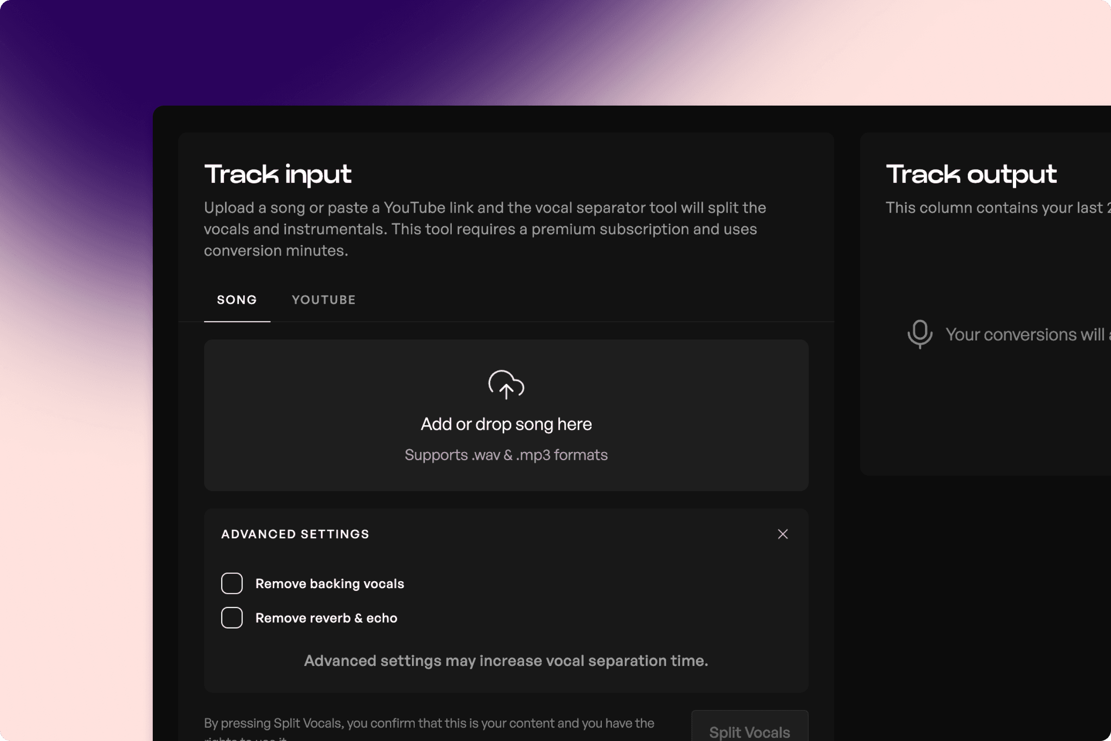The width and height of the screenshot is (1111, 741).
Task: Tick the Remove reverb & echo checkbox
Action: pyautogui.click(x=232, y=618)
